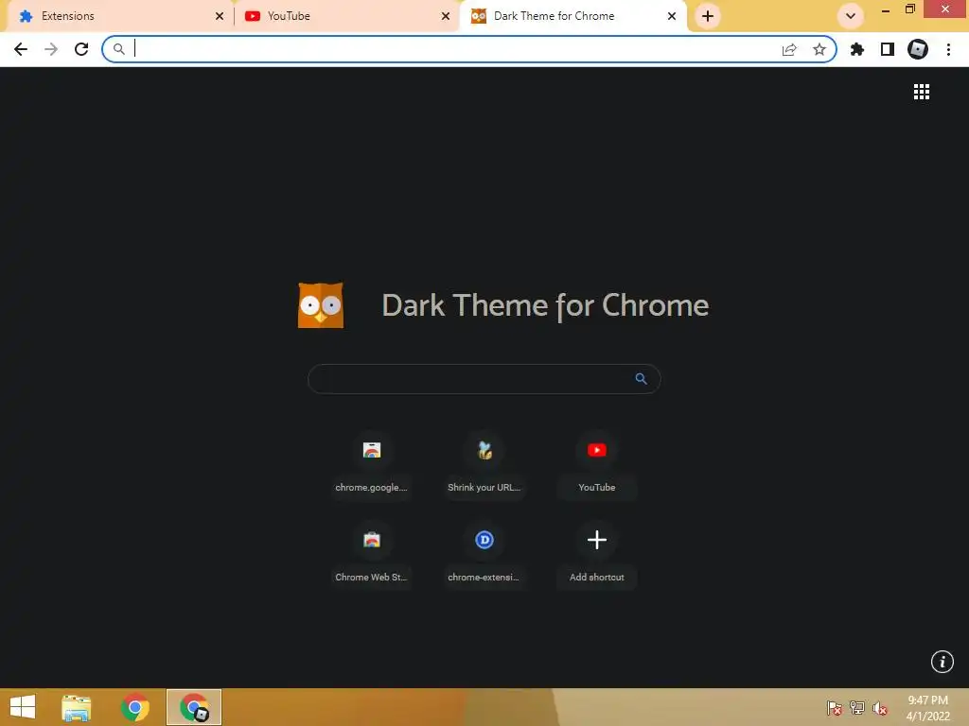Share this page via share icon
Image resolution: width=969 pixels, height=726 pixels.
point(789,49)
